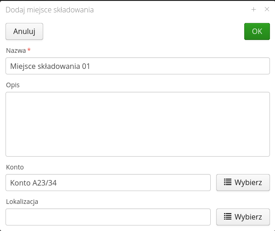Click inside the Opis text area
Viewport: 275px width, 231px height.
pos(138,124)
